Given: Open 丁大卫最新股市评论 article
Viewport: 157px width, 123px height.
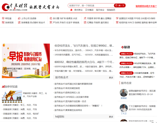Looking at the screenshot, I should 142,108.
